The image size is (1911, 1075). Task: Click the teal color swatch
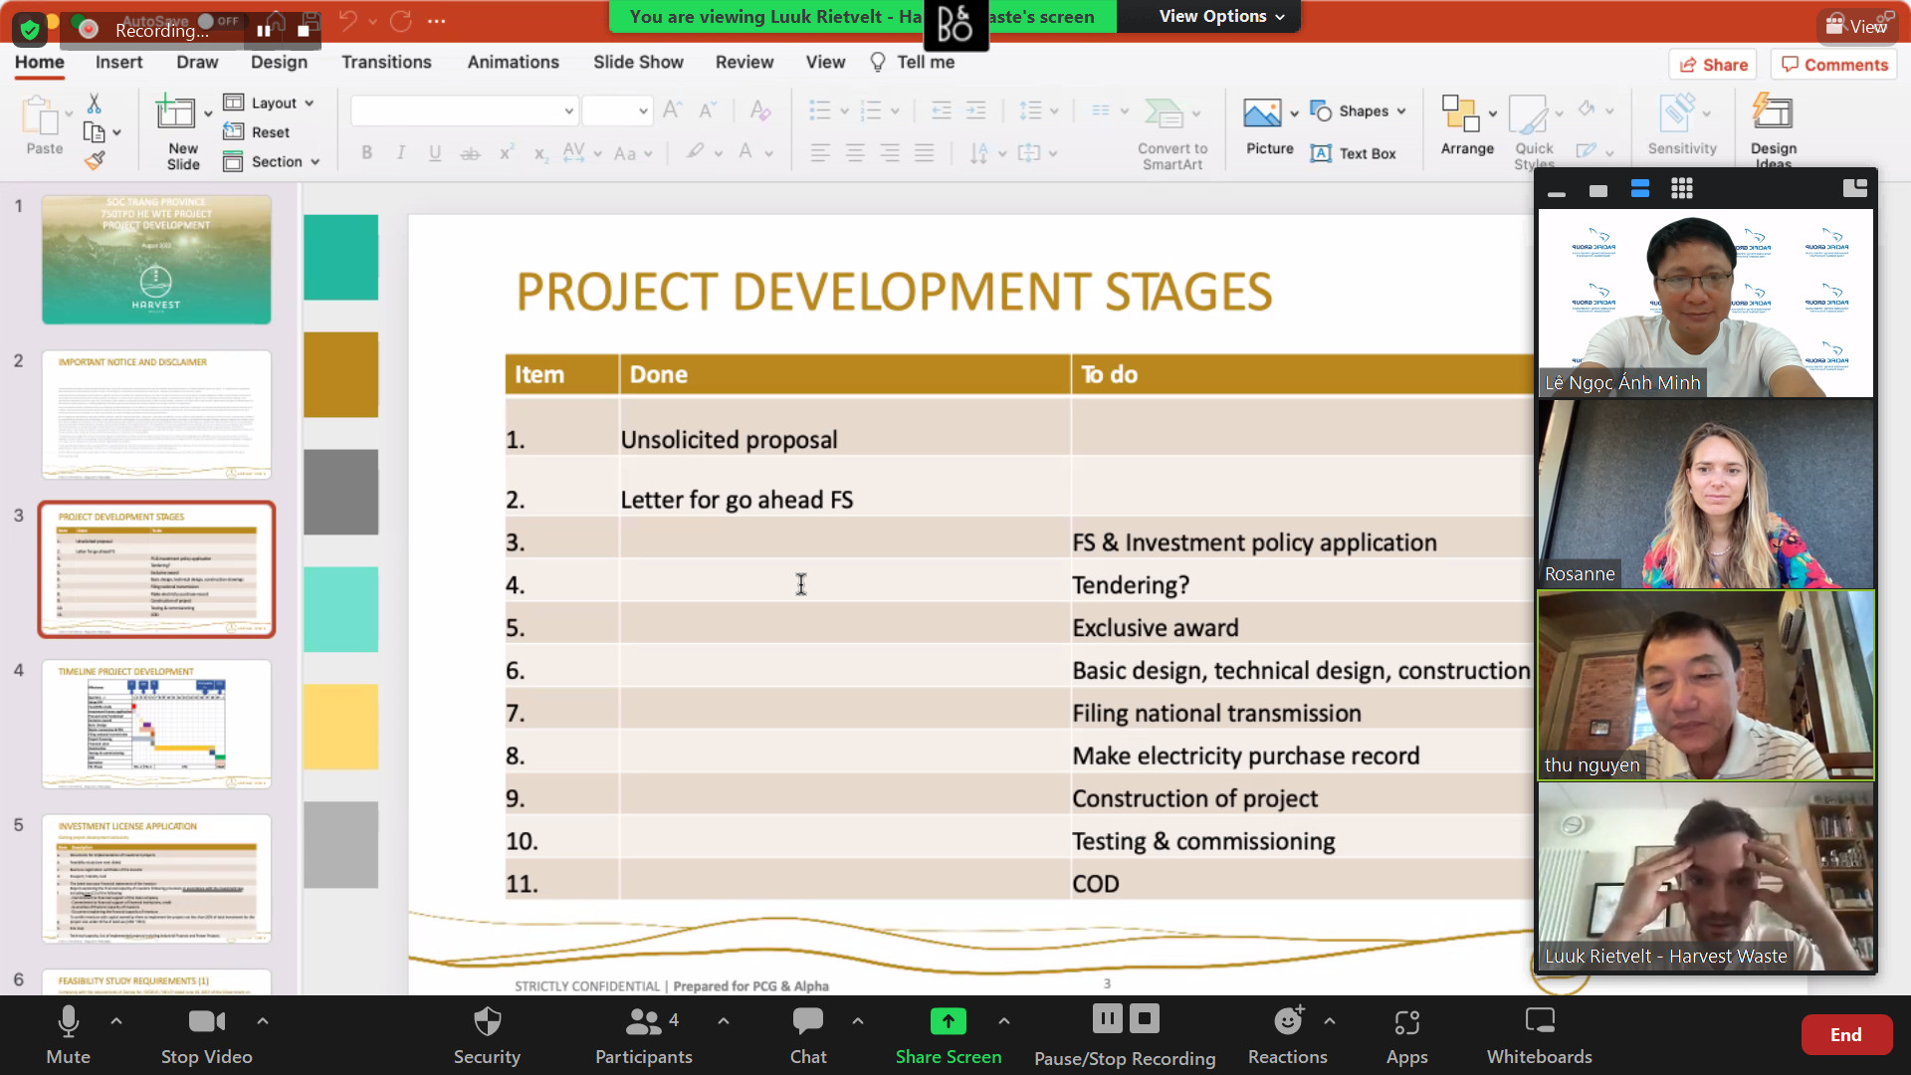pos(340,258)
